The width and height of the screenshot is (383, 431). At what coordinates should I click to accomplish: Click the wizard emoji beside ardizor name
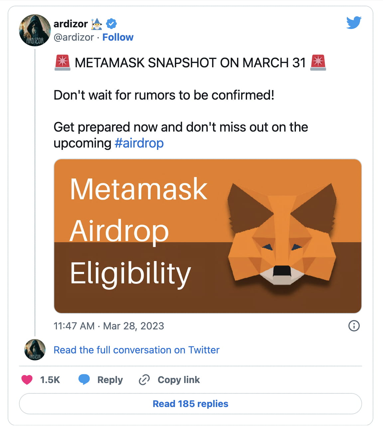pos(97,24)
